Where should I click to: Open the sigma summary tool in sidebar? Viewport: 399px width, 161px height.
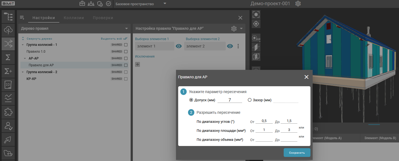click(x=8, y=57)
